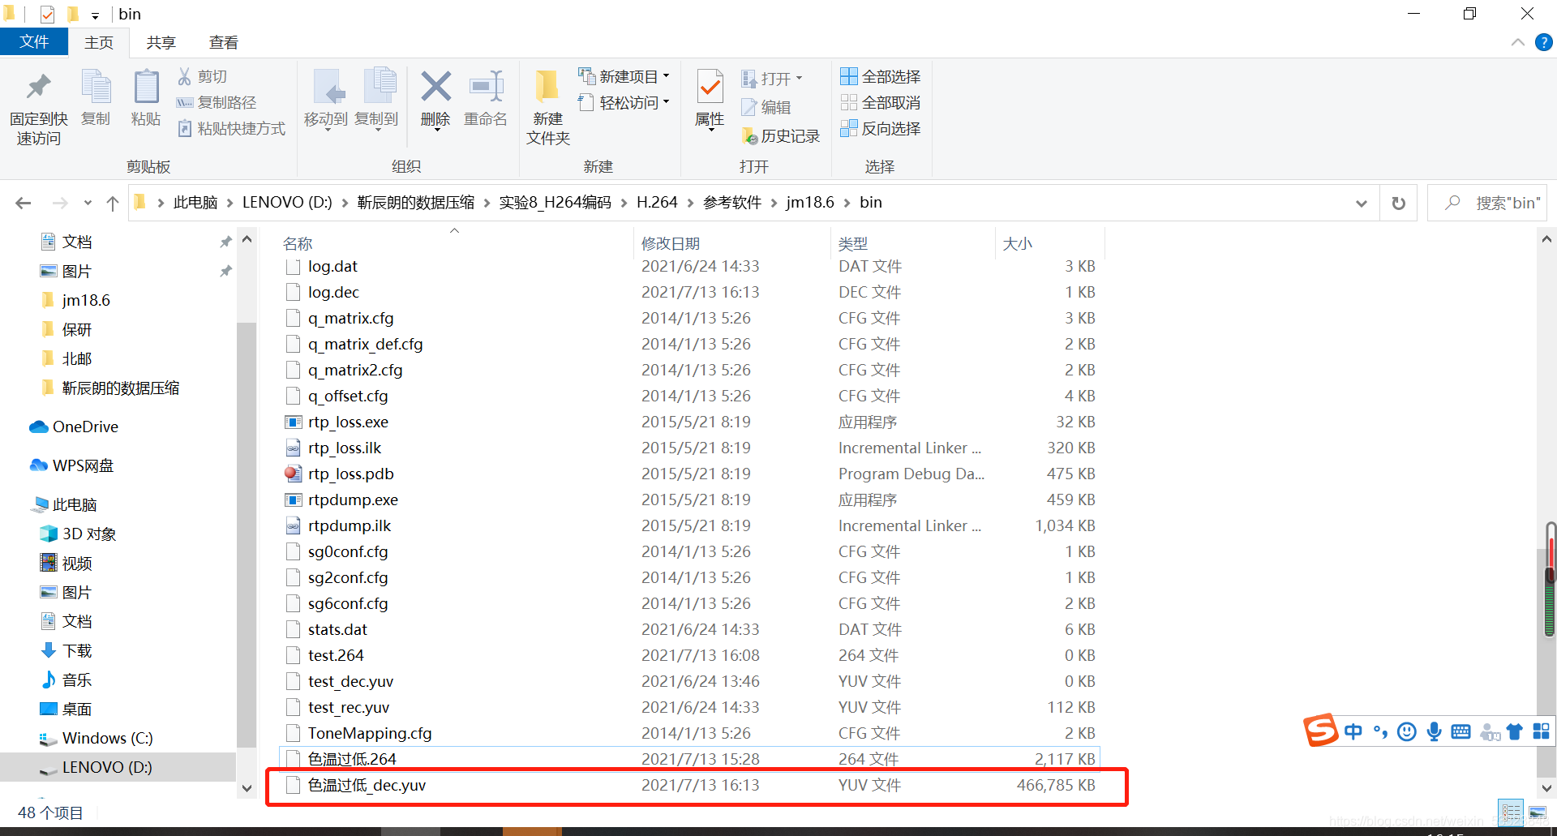This screenshot has width=1557, height=836.
Task: Sort by Size (大小) column header
Action: pos(1017,243)
